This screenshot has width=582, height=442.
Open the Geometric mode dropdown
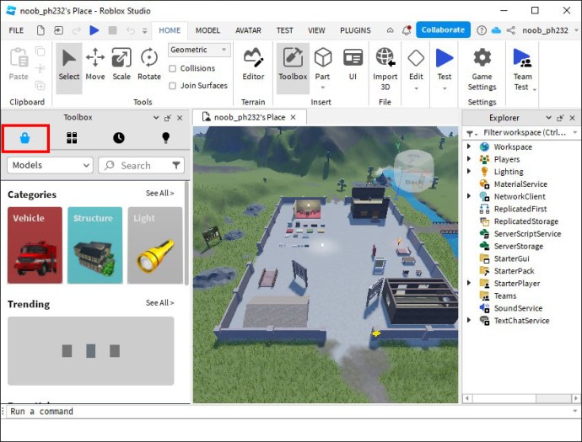[199, 51]
